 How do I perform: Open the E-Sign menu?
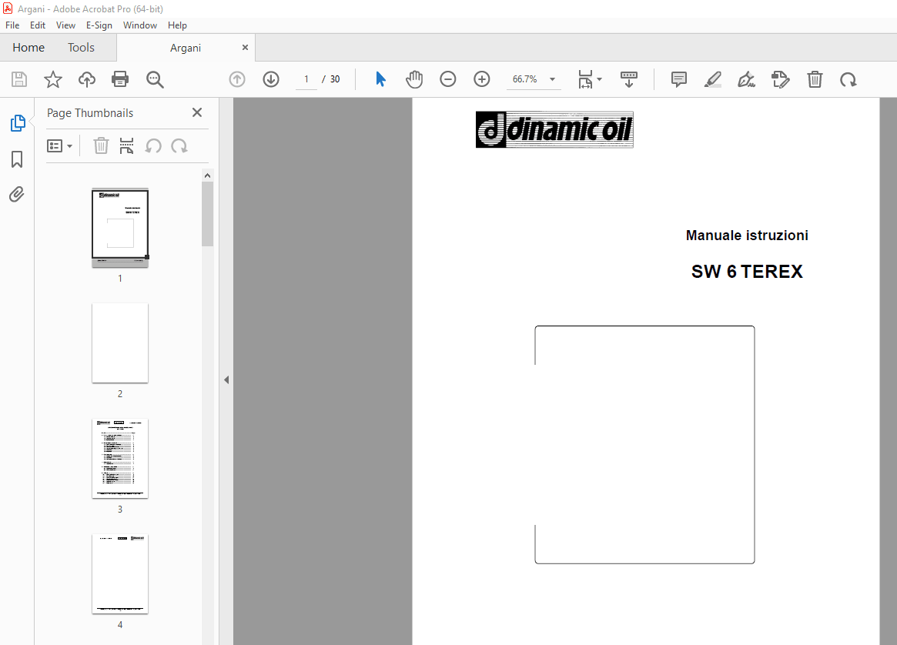click(99, 25)
